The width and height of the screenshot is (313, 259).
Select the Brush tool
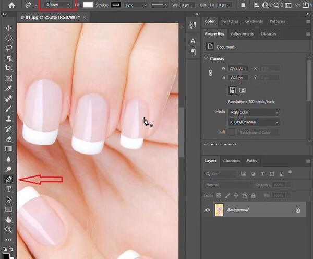pos(8,109)
